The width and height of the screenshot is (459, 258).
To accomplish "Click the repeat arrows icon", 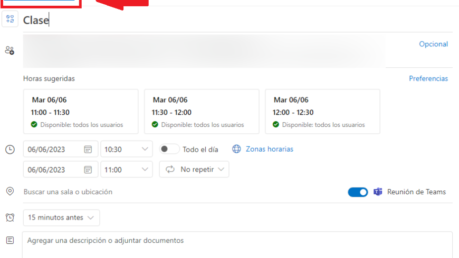I will pyautogui.click(x=170, y=169).
